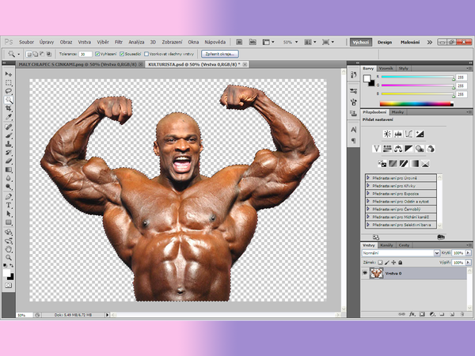This screenshot has height=356, width=475.
Task: Click the Tolerance input field
Action: click(x=85, y=54)
